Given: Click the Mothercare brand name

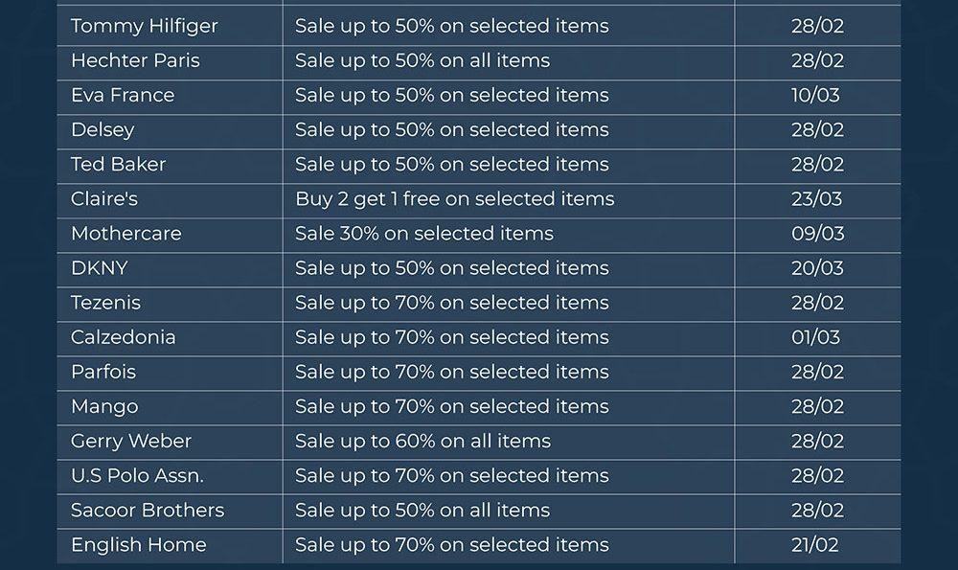Looking at the screenshot, I should click(x=125, y=233).
